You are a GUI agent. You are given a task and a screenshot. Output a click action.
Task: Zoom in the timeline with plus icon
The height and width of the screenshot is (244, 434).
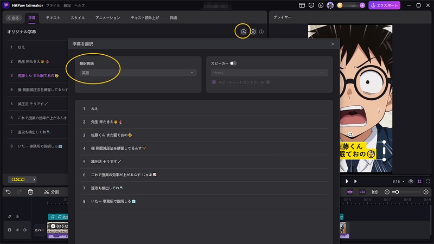(x=426, y=192)
